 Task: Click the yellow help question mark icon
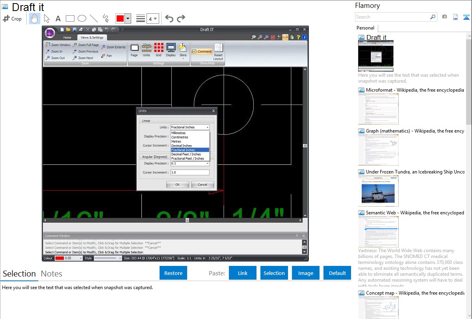point(298,37)
